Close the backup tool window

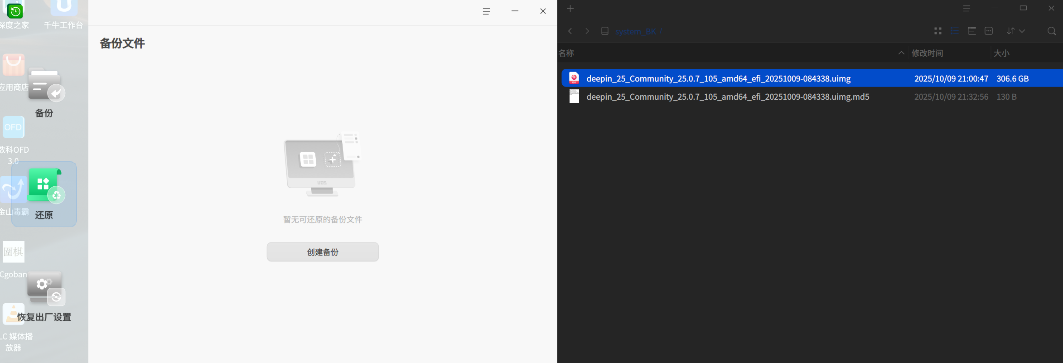pyautogui.click(x=543, y=11)
